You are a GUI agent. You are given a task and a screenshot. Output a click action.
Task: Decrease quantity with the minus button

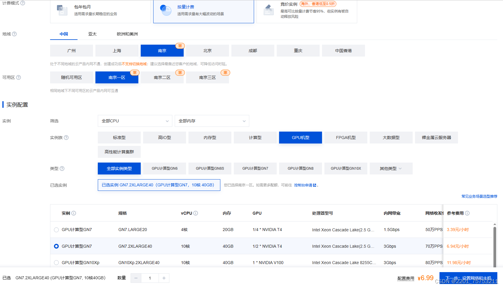(x=136, y=278)
